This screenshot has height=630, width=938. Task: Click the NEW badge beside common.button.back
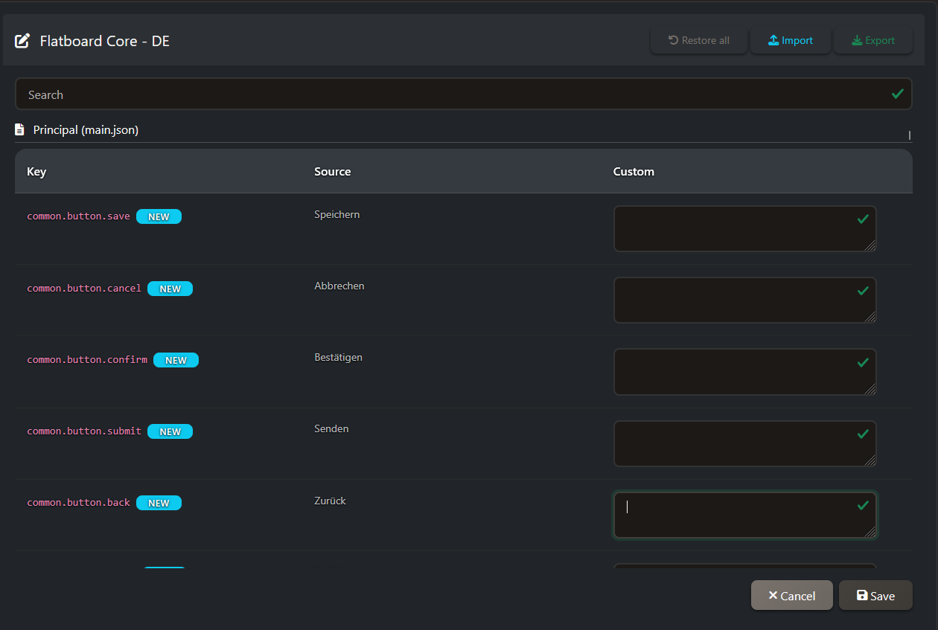coord(159,503)
